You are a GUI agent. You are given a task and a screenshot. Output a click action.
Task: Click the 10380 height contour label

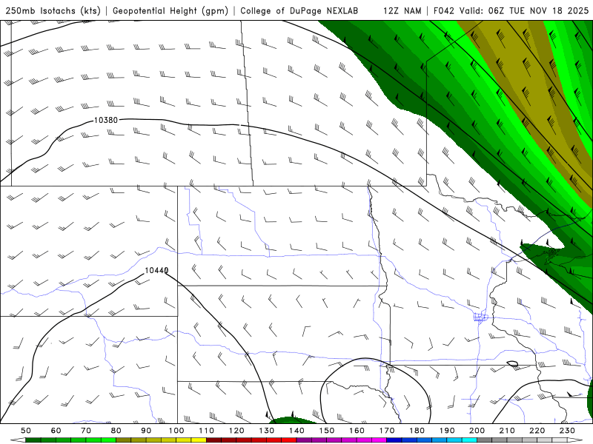106,120
